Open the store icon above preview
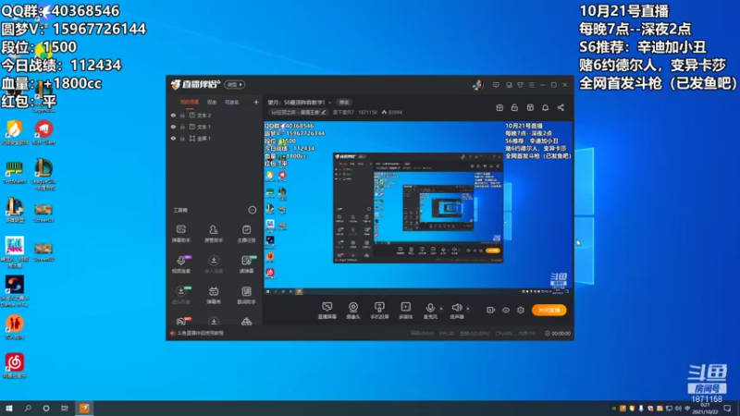 click(530, 107)
